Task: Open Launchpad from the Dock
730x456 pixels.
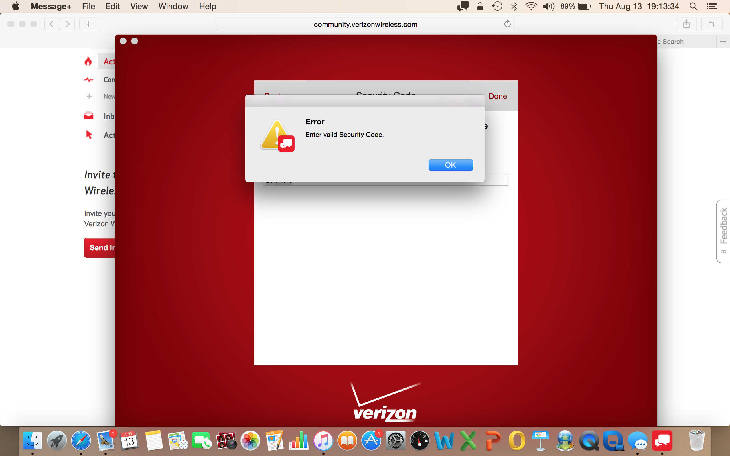Action: coord(57,441)
